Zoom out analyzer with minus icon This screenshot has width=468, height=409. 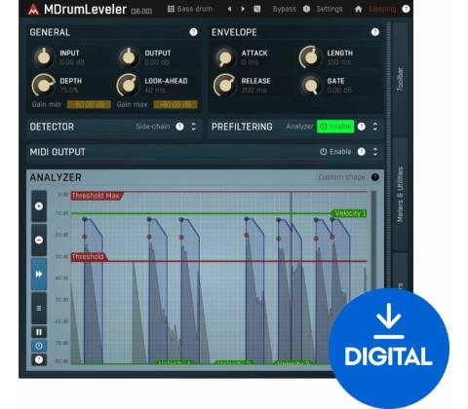pos(39,240)
